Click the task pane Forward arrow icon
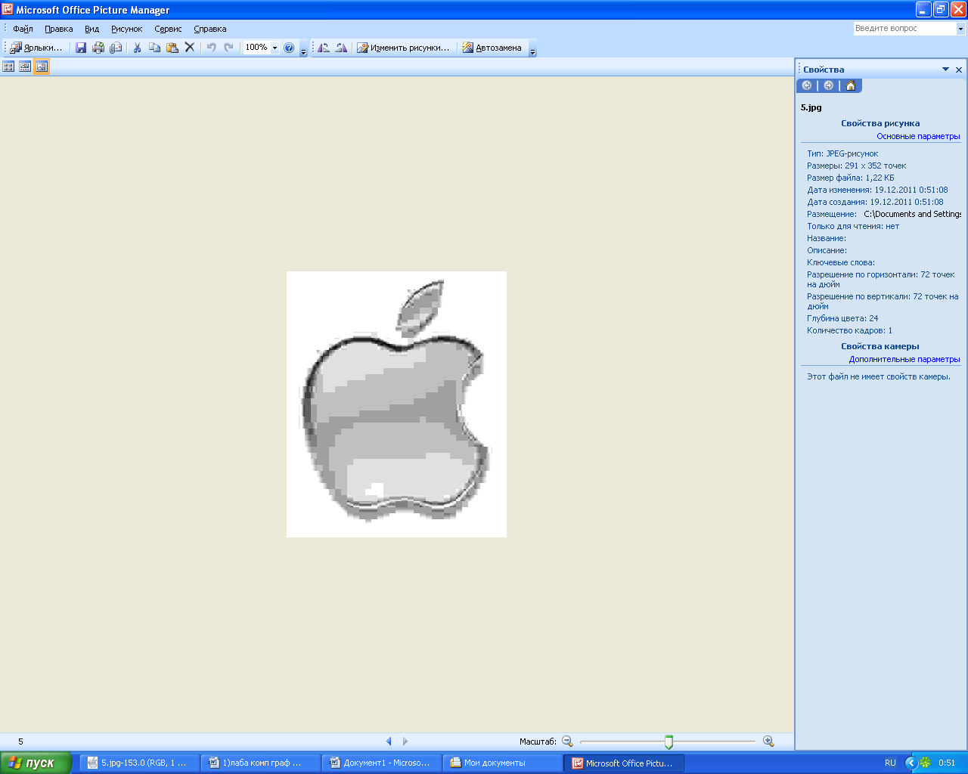 click(829, 85)
